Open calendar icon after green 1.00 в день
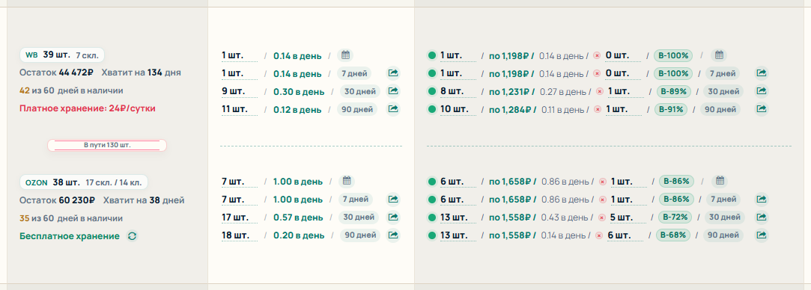Image resolution: width=811 pixels, height=290 pixels. click(x=347, y=181)
